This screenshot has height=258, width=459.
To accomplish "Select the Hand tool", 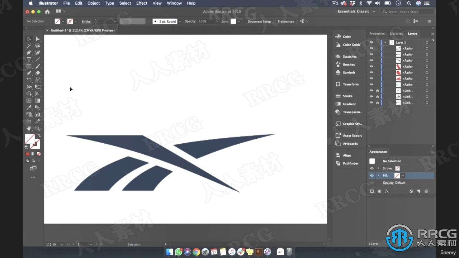I will click(x=29, y=128).
